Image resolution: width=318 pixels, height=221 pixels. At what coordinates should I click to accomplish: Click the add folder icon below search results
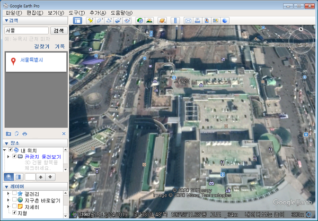coord(8,133)
